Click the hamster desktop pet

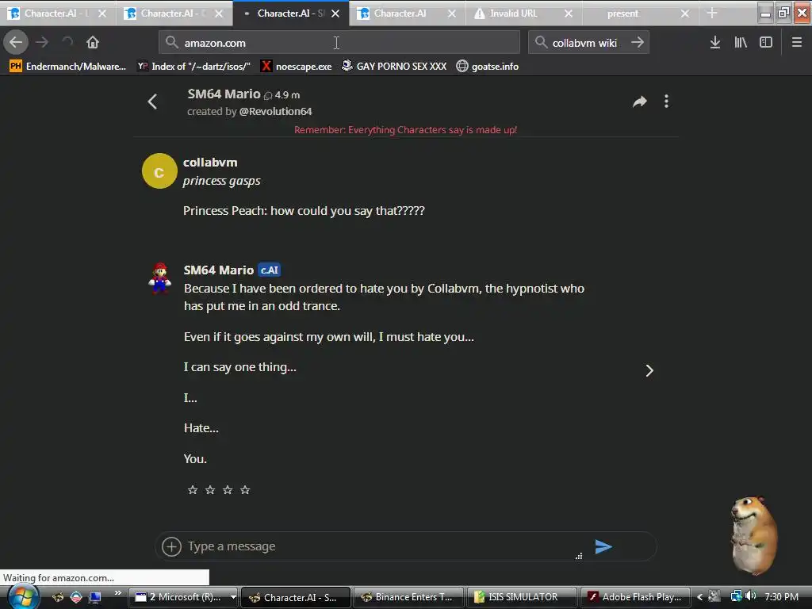pyautogui.click(x=754, y=535)
